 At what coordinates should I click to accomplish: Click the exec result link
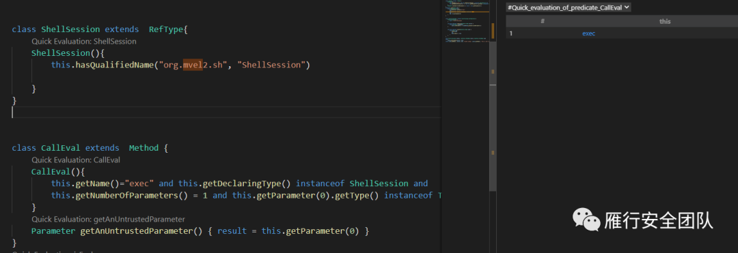(x=588, y=33)
